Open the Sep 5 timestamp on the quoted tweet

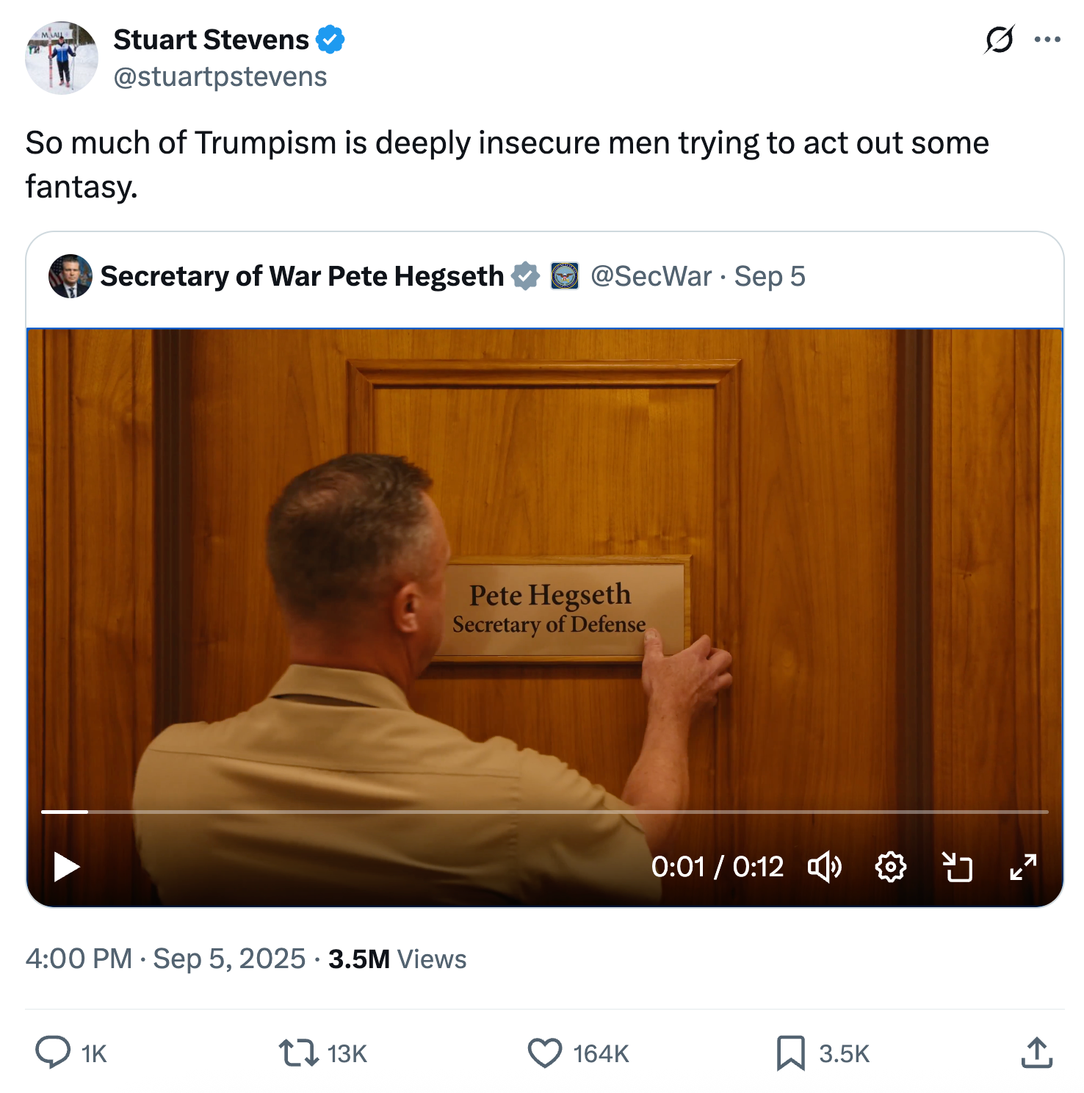point(767,277)
